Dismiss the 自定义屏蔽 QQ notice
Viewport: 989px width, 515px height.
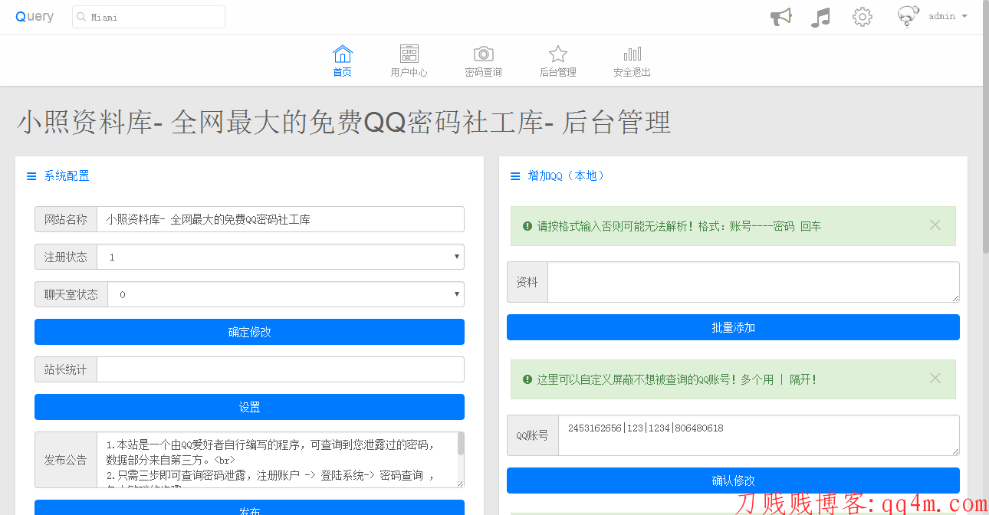[x=935, y=378]
